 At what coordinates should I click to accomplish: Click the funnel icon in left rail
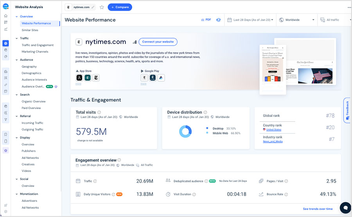coord(5,120)
